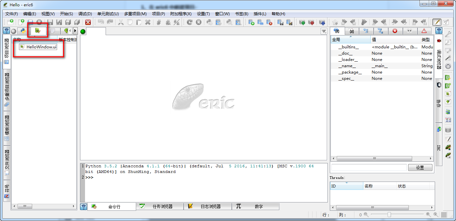Open the global variables (x) debug tab
Image resolution: width=456 pixels, height=221 pixels.
pyautogui.click(x=337, y=31)
